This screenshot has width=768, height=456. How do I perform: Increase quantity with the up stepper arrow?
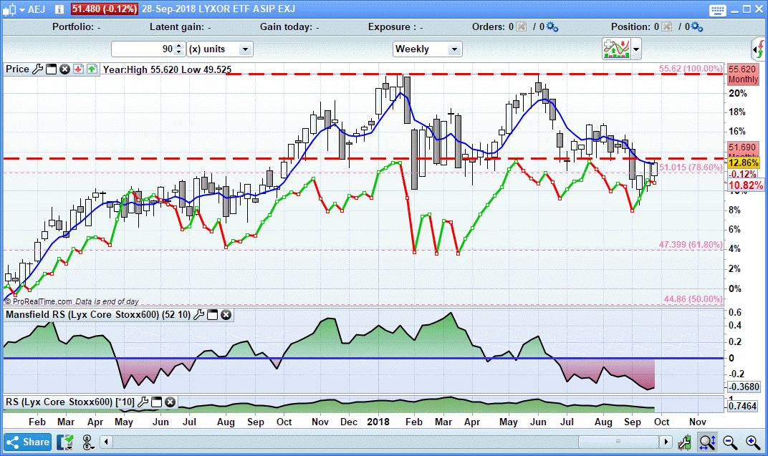(179, 46)
